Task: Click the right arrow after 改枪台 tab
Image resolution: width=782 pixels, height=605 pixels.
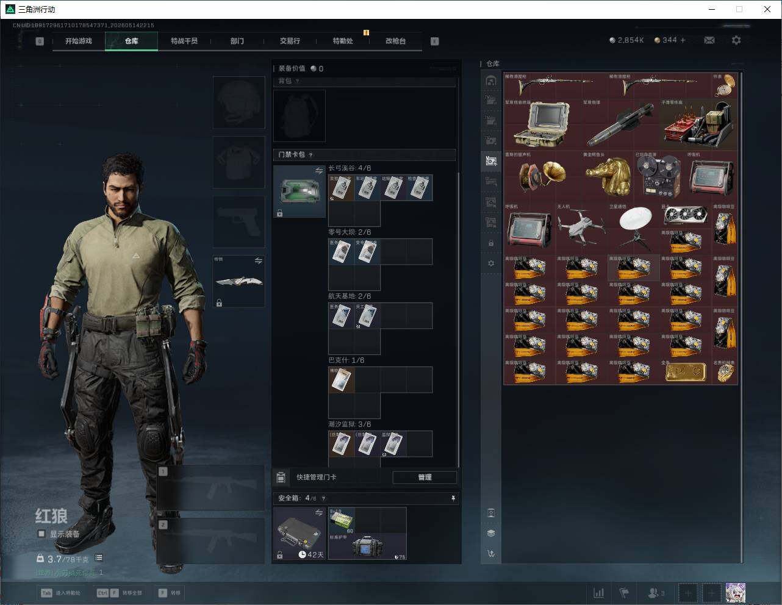Action: (434, 41)
